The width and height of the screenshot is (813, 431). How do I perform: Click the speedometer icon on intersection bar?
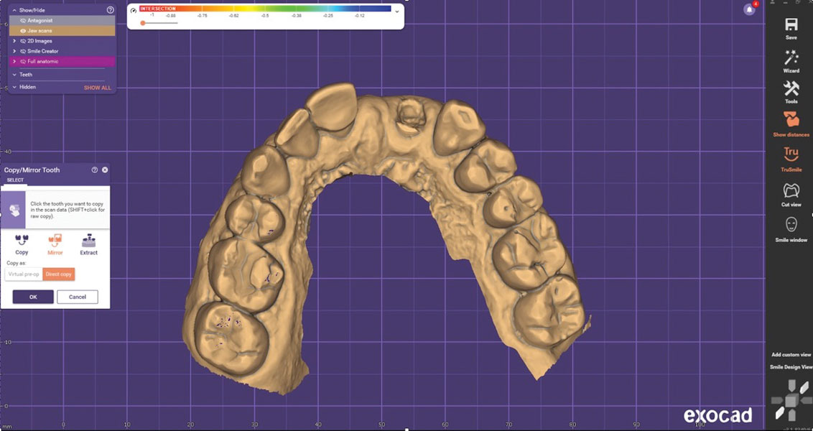134,10
